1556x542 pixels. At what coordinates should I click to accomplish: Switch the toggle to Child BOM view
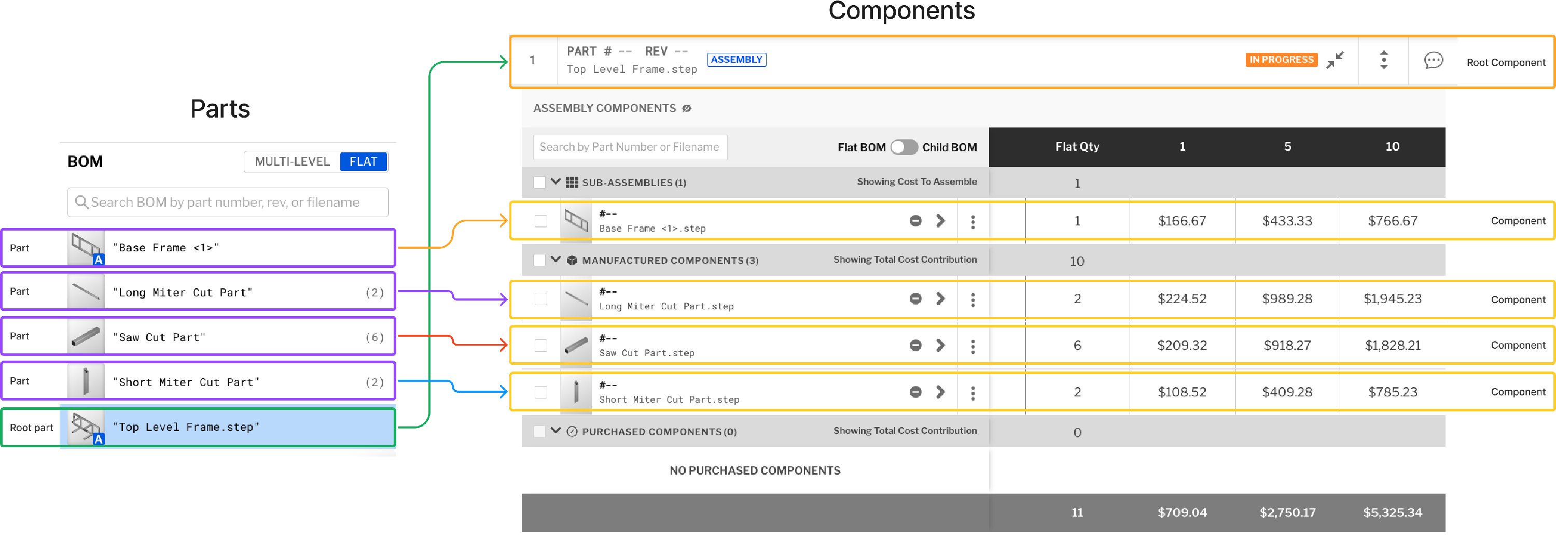pyautogui.click(x=906, y=147)
